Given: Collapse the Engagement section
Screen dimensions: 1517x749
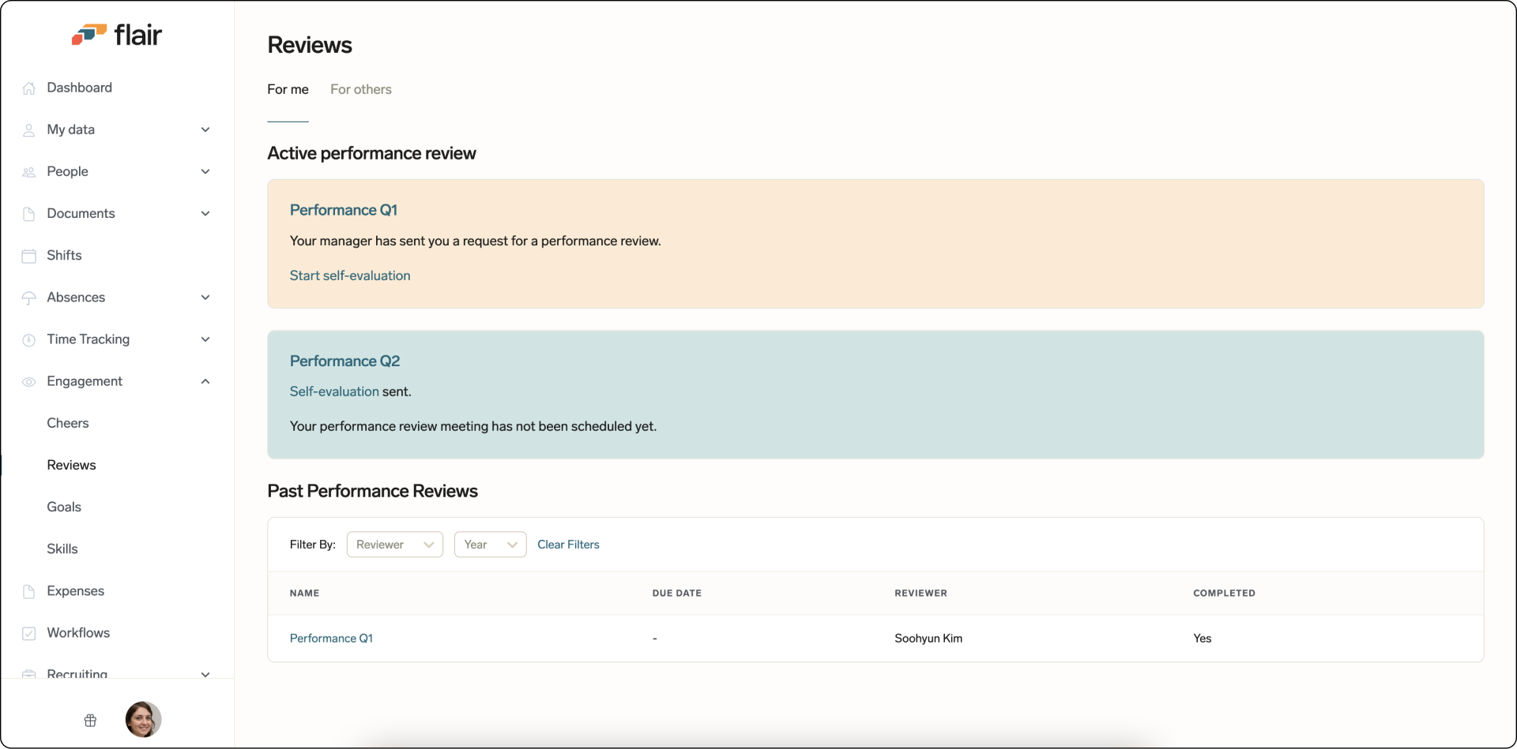Looking at the screenshot, I should pos(205,381).
